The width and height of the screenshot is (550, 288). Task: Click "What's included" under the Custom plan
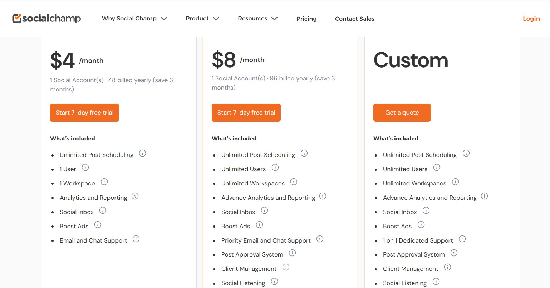(396, 138)
